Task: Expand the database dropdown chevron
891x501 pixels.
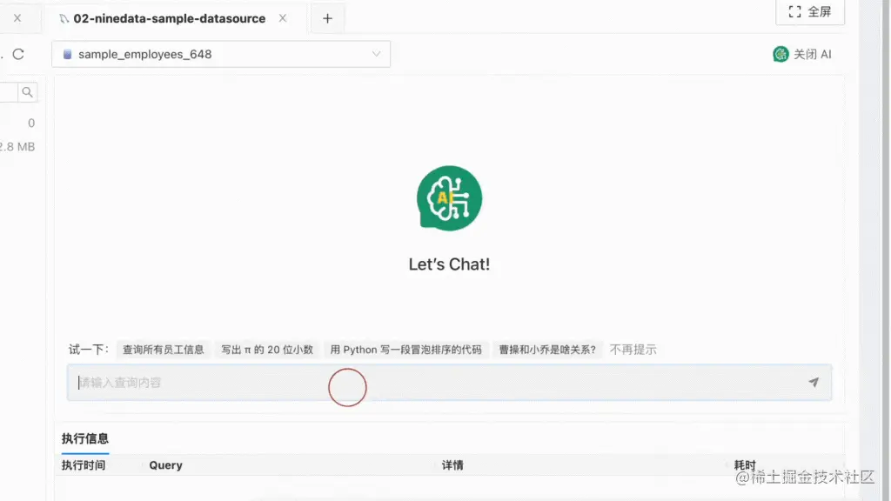Action: coord(377,54)
